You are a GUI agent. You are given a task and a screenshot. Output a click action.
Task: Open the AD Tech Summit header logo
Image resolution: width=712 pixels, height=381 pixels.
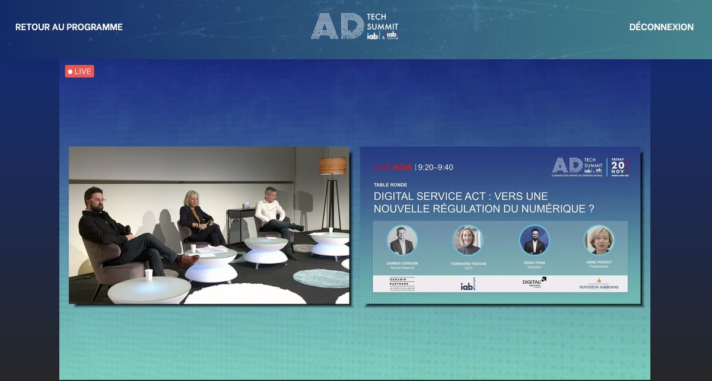pos(355,27)
